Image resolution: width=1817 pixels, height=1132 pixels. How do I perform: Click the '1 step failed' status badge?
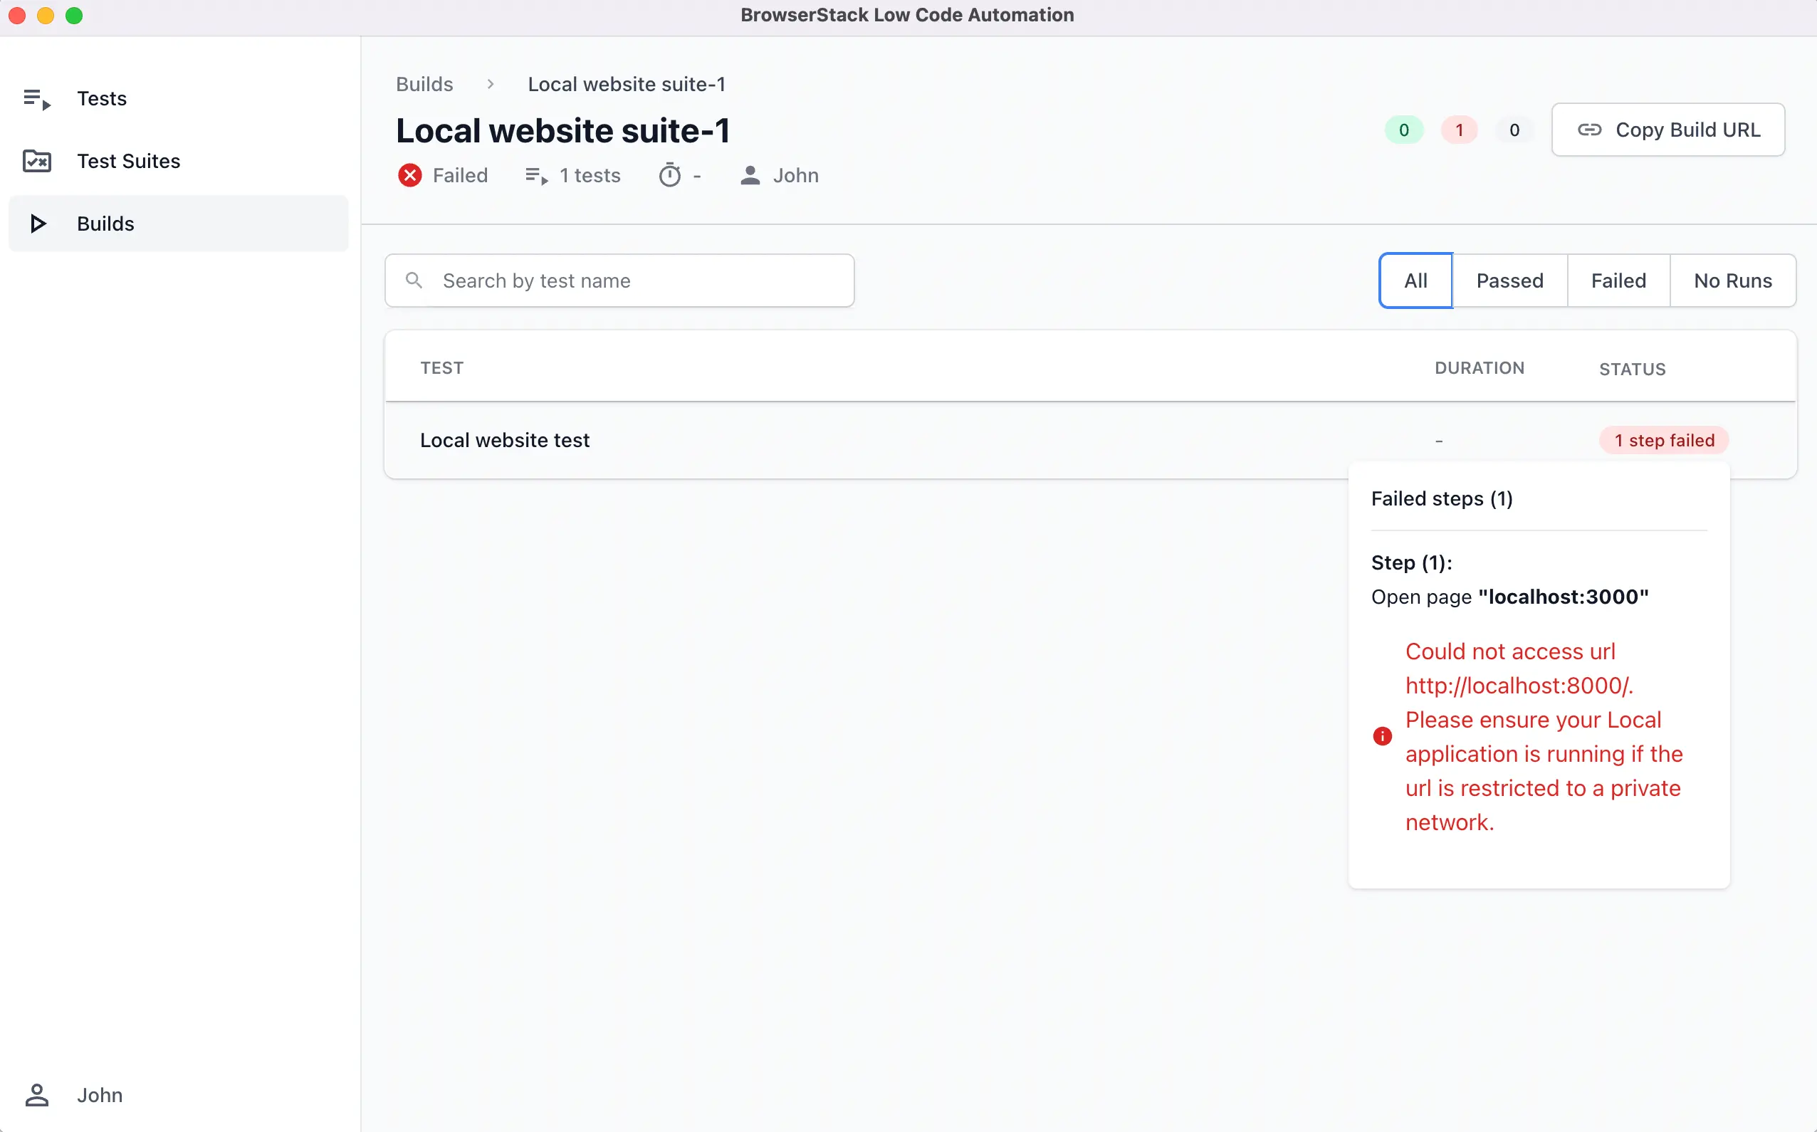[x=1662, y=440]
